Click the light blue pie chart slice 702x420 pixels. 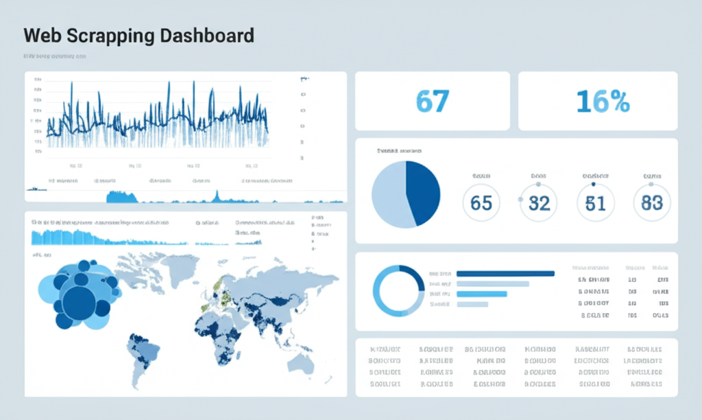click(389, 196)
